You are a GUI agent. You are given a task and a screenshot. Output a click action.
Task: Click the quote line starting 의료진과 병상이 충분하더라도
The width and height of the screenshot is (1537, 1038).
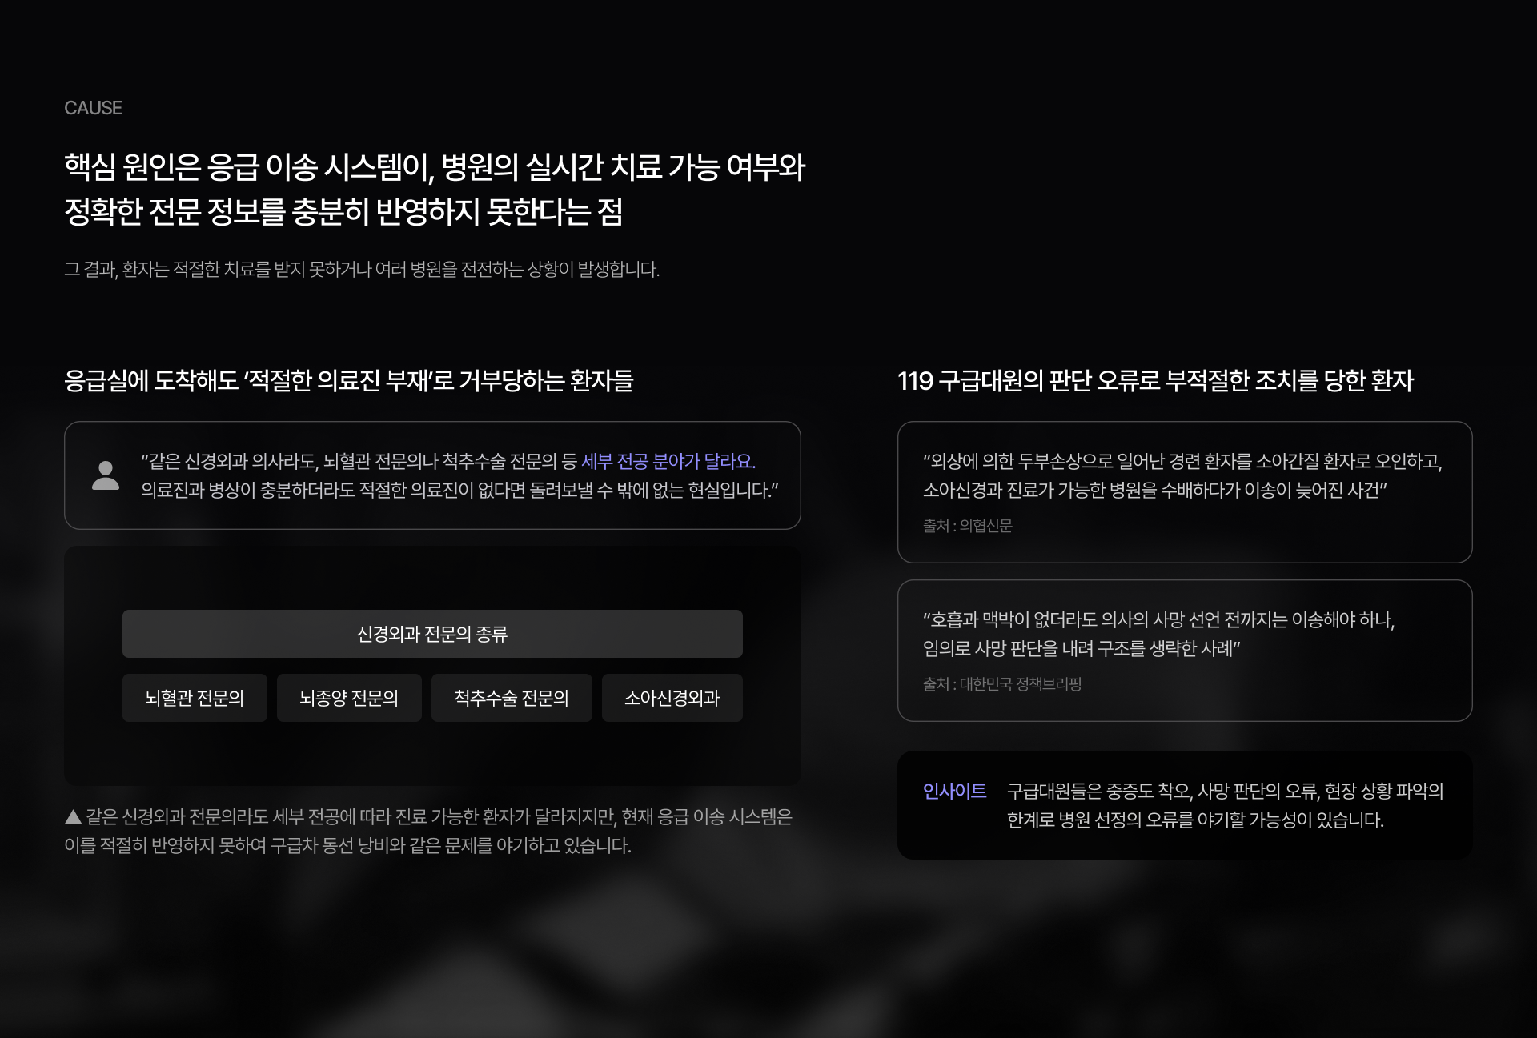[x=459, y=490]
